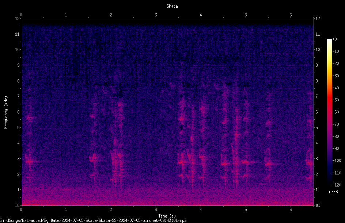345x223 pixels.
Task: Click the -80 colorbar label
Action: pos(335,137)
